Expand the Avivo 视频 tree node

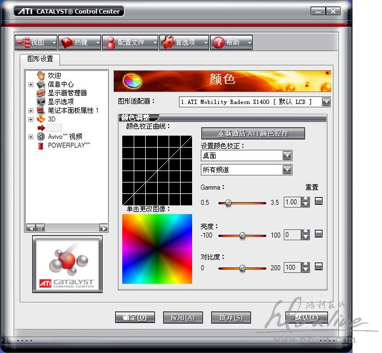tap(31, 137)
